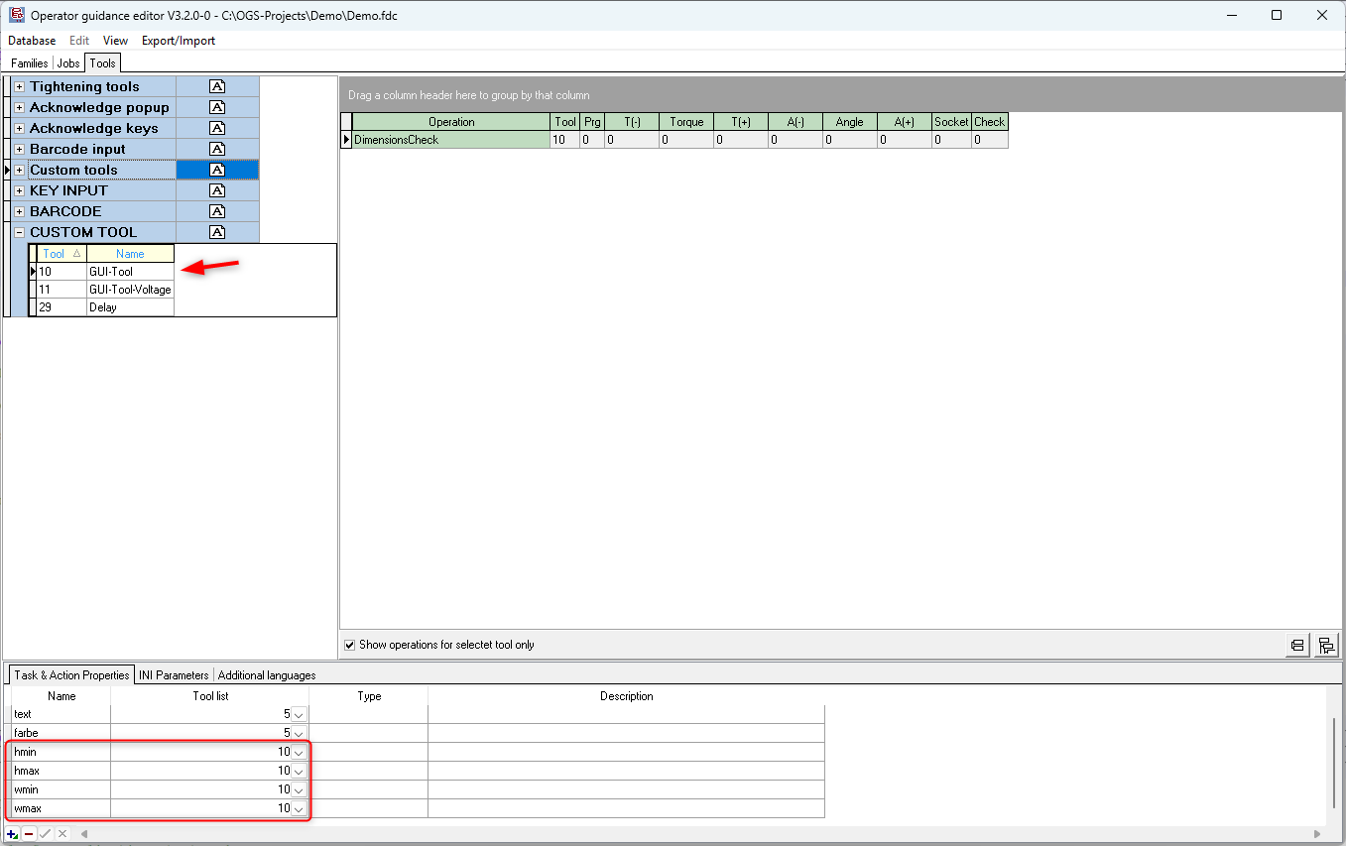Expand the Custom tools group
The width and height of the screenshot is (1346, 846).
[19, 171]
